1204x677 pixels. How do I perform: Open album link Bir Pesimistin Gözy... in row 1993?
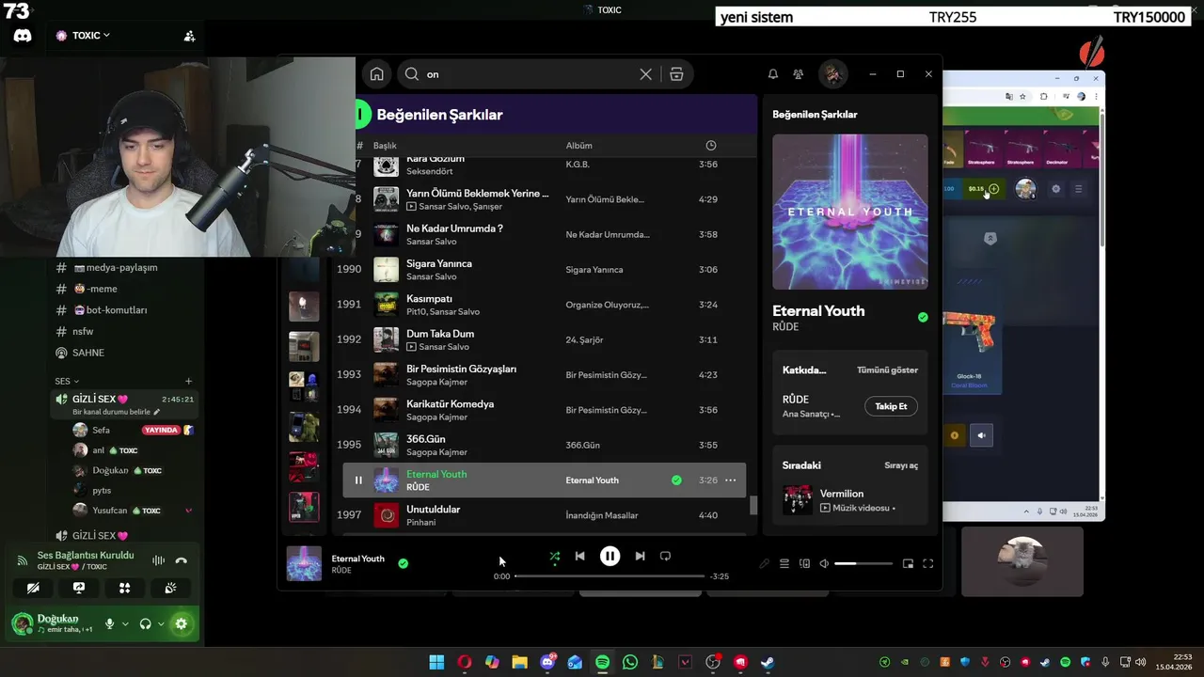[x=606, y=375]
